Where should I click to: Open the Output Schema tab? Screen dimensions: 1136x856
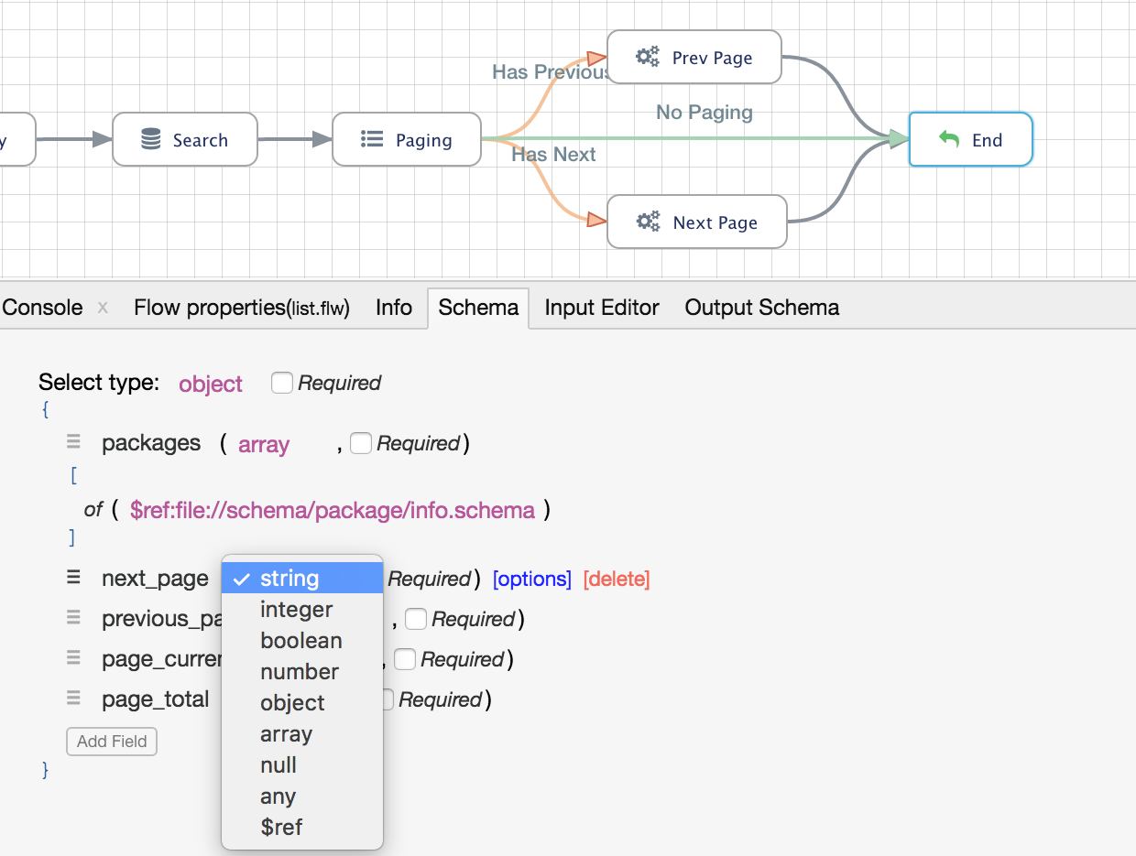pos(762,308)
